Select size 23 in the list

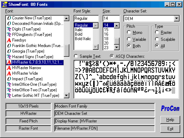[108, 48]
